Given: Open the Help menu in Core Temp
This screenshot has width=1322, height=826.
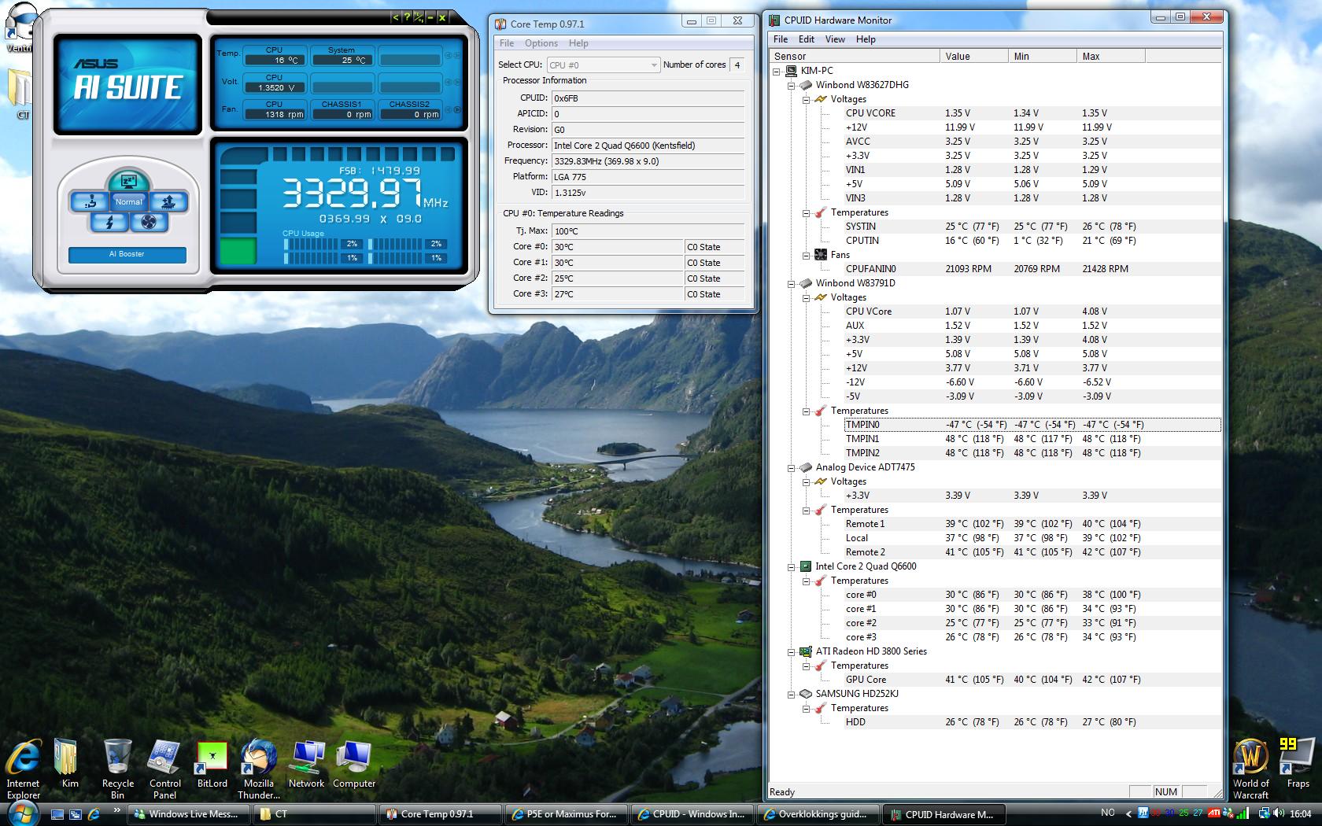Looking at the screenshot, I should click(x=578, y=43).
